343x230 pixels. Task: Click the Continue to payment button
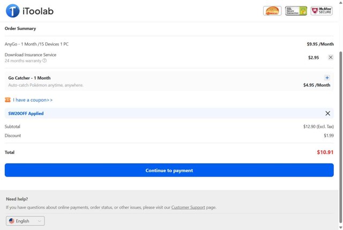169,170
